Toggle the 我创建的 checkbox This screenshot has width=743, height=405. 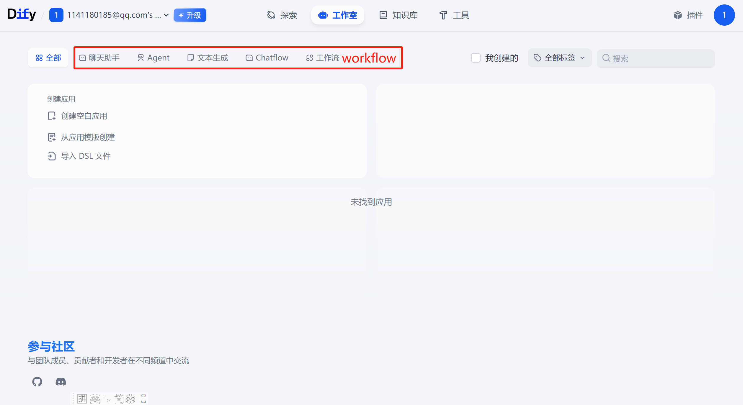[476, 58]
